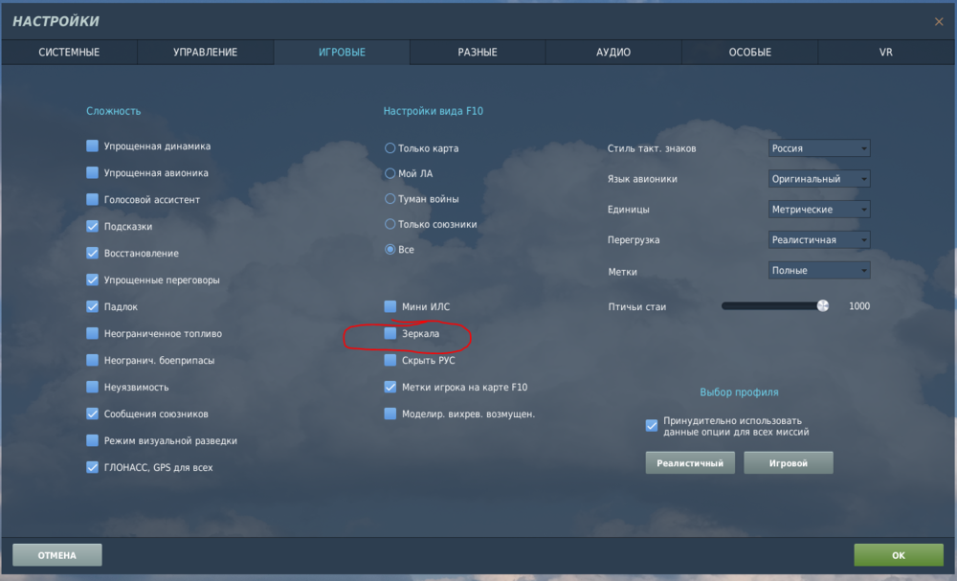Enable Неограниченное топливо checkbox
Viewport: 957px width, 581px height.
[x=92, y=333]
